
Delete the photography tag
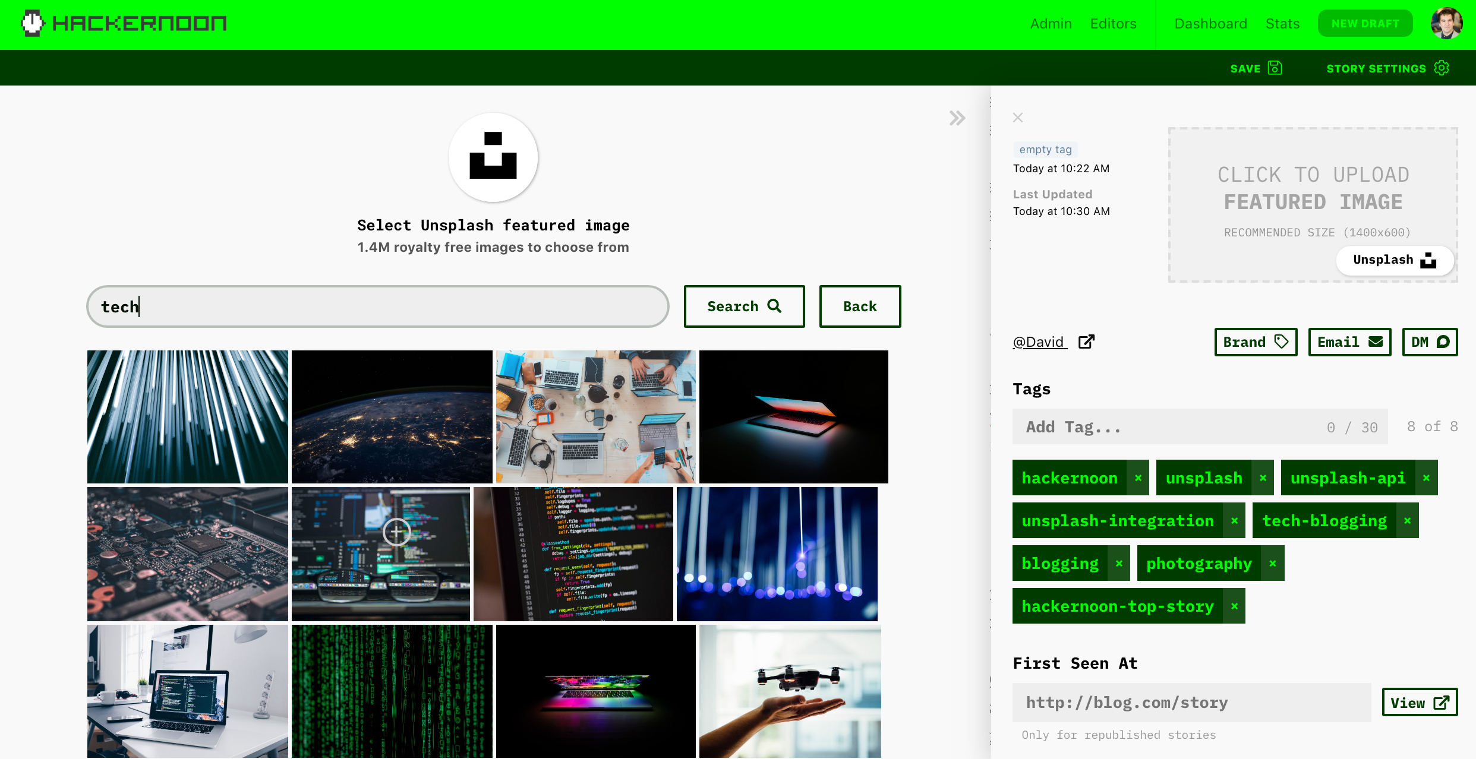1273,564
